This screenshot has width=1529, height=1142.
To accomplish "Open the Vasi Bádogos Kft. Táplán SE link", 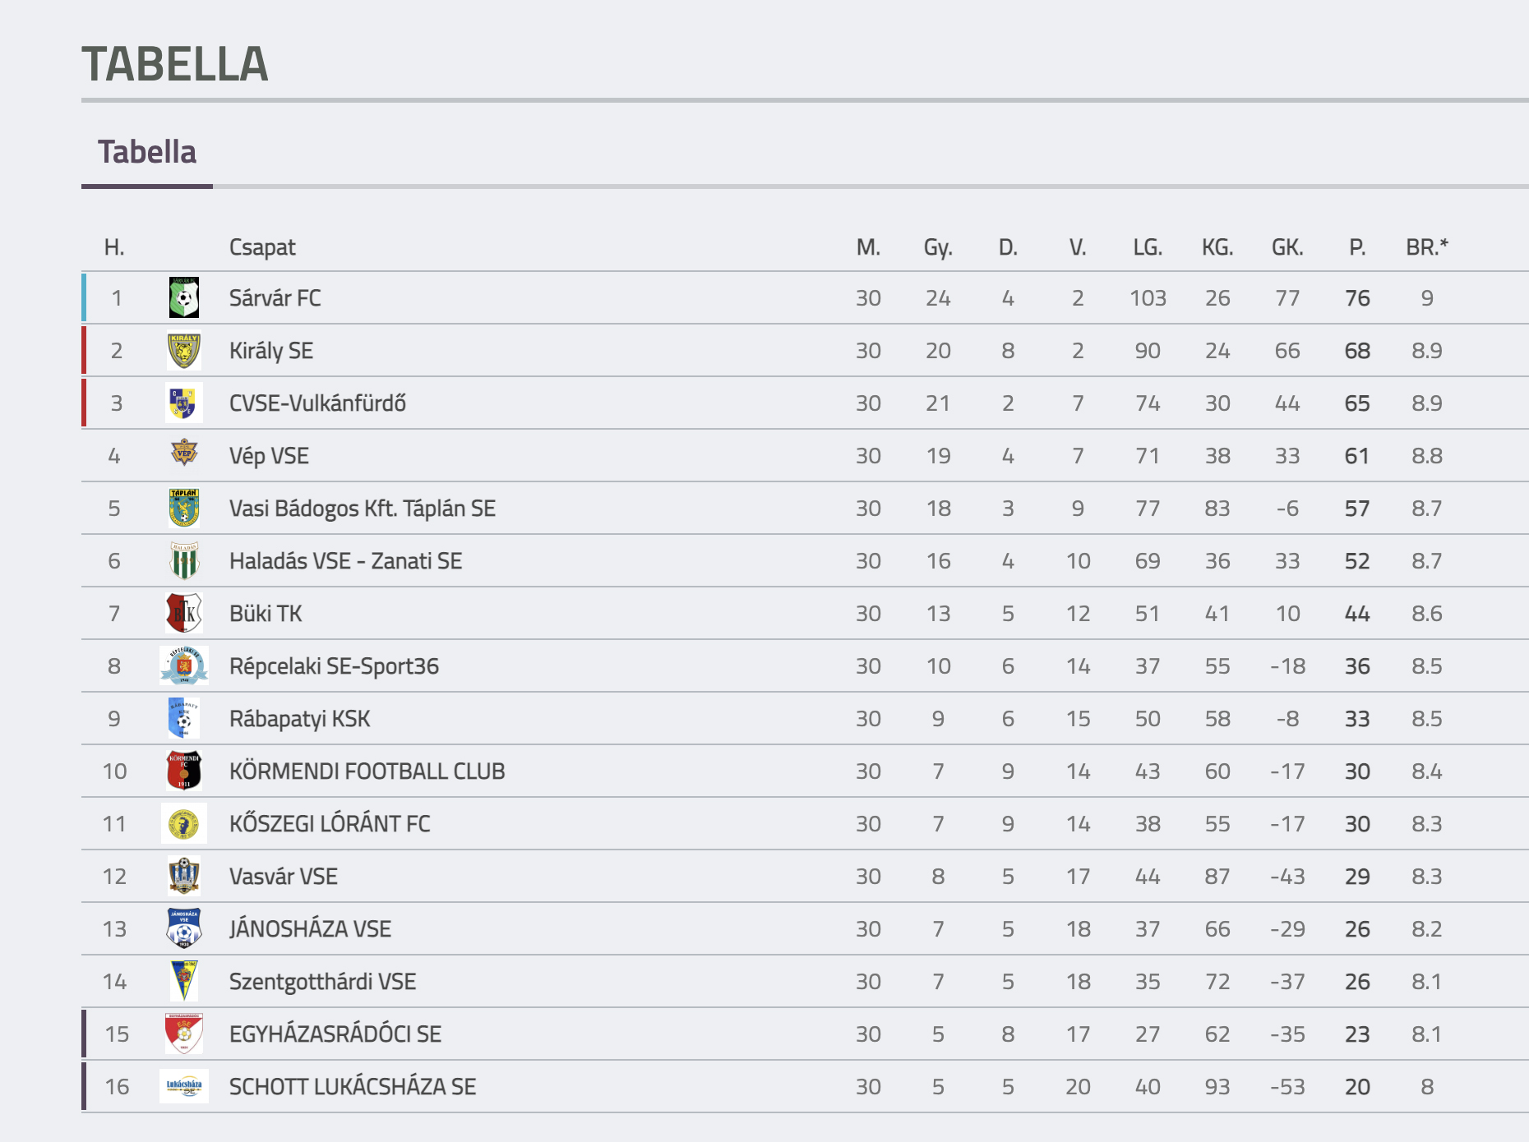I will coord(363,509).
